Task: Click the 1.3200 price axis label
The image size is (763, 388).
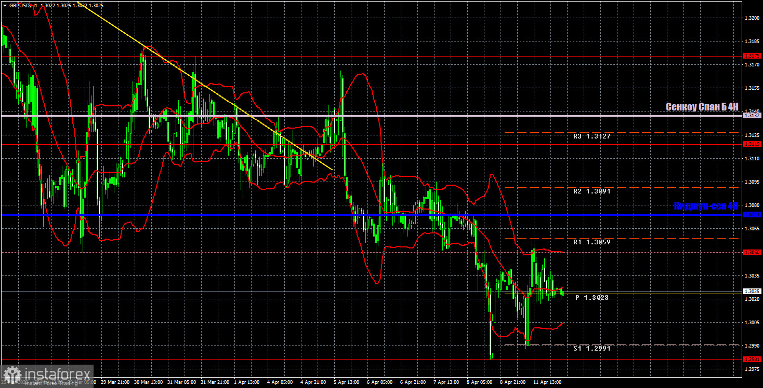Action: click(752, 18)
